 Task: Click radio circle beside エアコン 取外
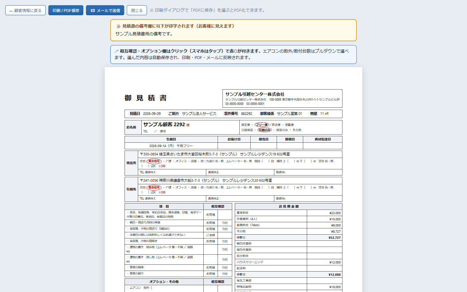[128, 287]
